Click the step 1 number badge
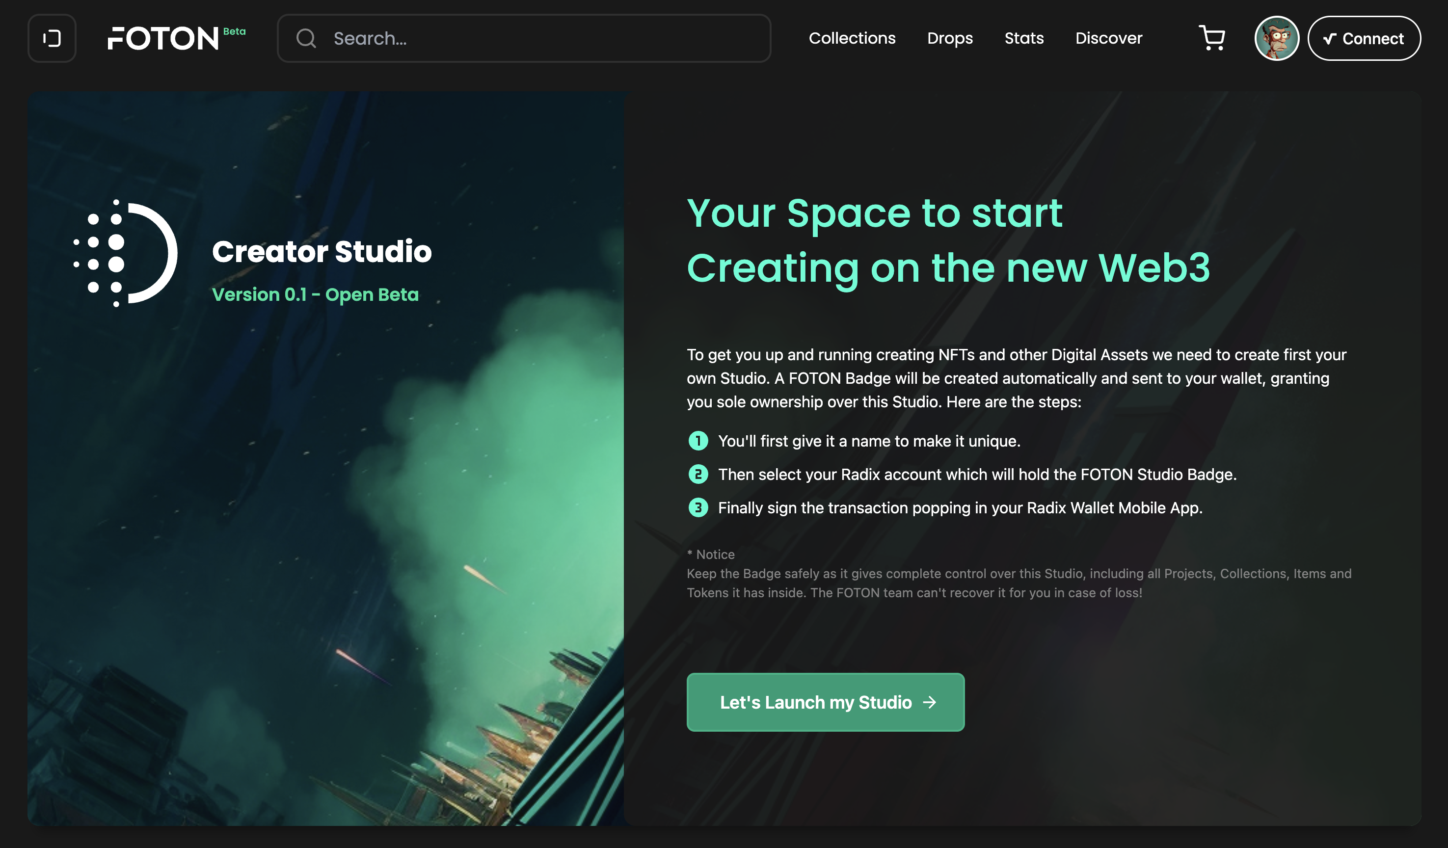Viewport: 1448px width, 848px height. point(698,441)
